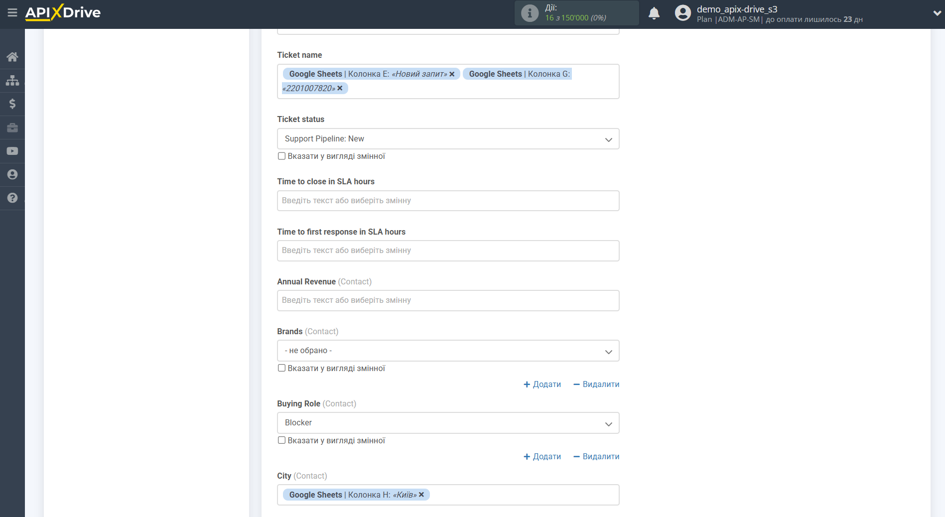Check variable option under Buying Role
The image size is (945, 517).
coord(281,440)
